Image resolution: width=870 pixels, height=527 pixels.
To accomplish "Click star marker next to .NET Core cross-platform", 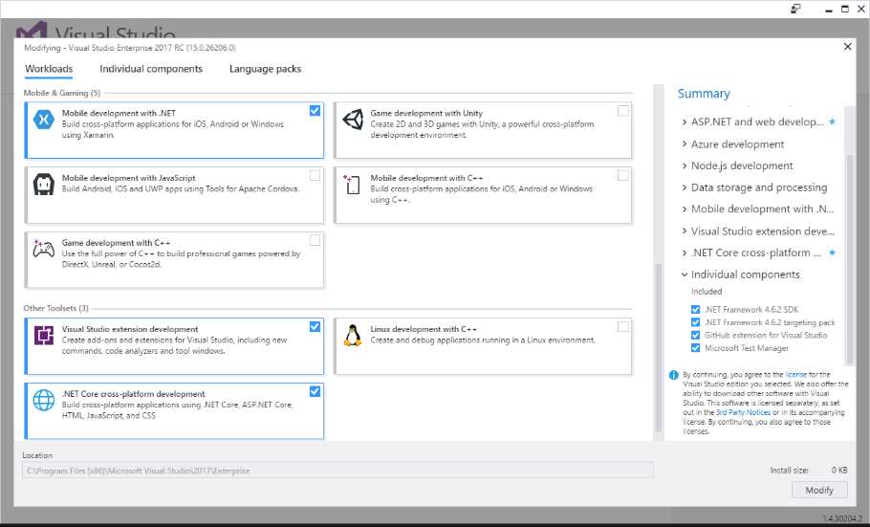I will (x=832, y=253).
